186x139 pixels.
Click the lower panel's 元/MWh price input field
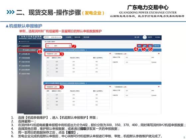click(138, 95)
